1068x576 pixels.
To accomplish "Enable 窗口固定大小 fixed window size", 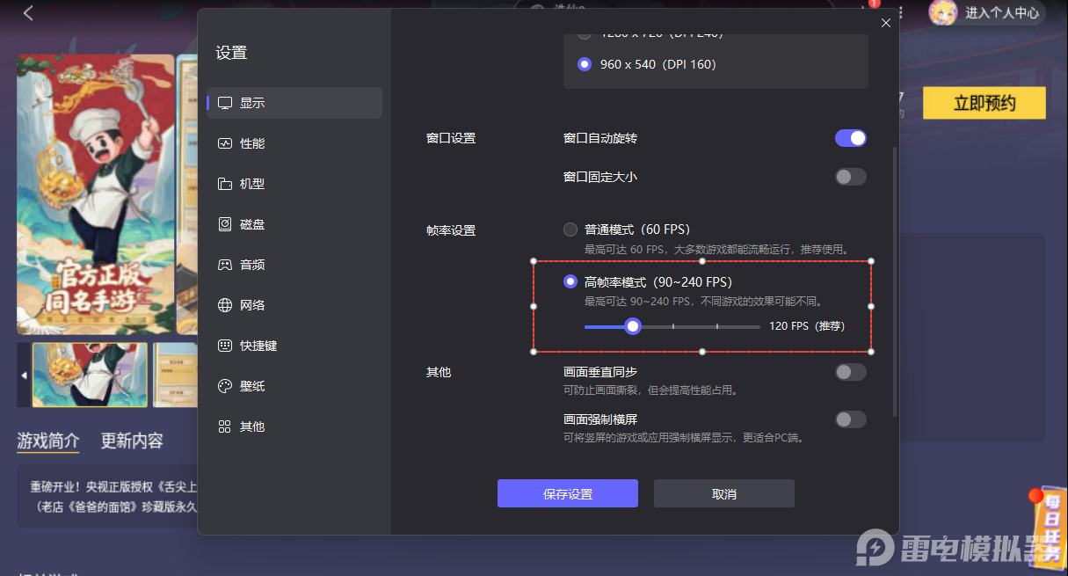I will tap(849, 176).
